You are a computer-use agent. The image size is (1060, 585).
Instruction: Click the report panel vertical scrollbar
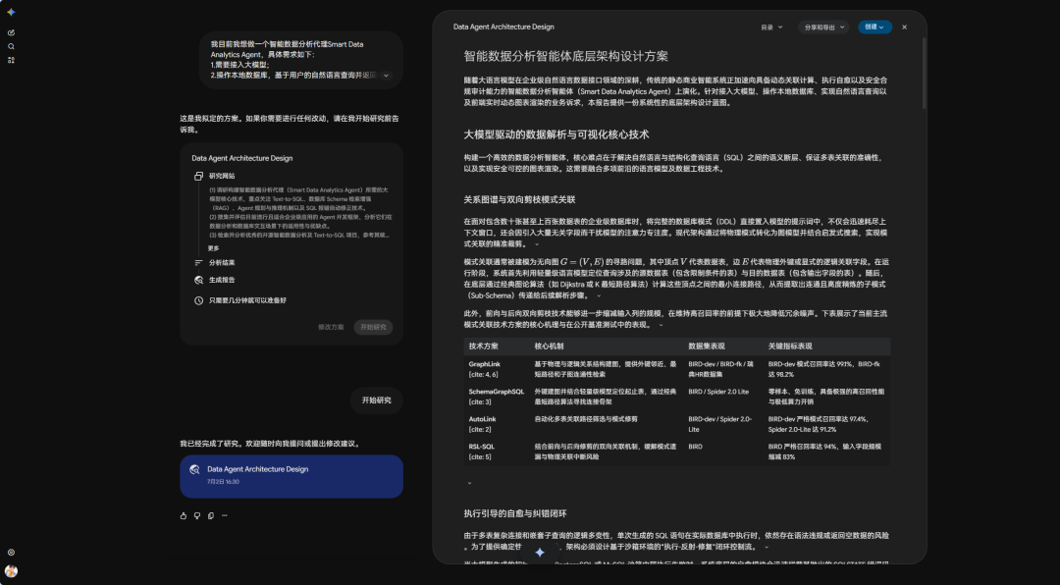click(924, 73)
